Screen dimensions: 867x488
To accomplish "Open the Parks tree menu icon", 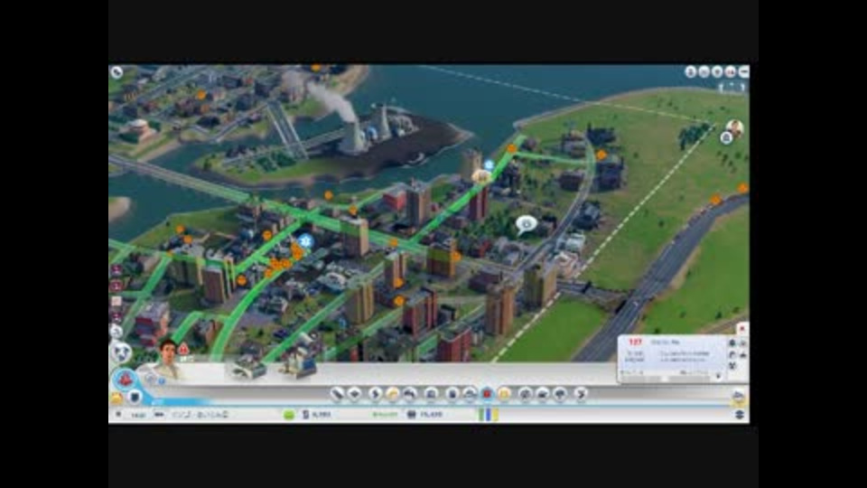I will click(x=560, y=394).
